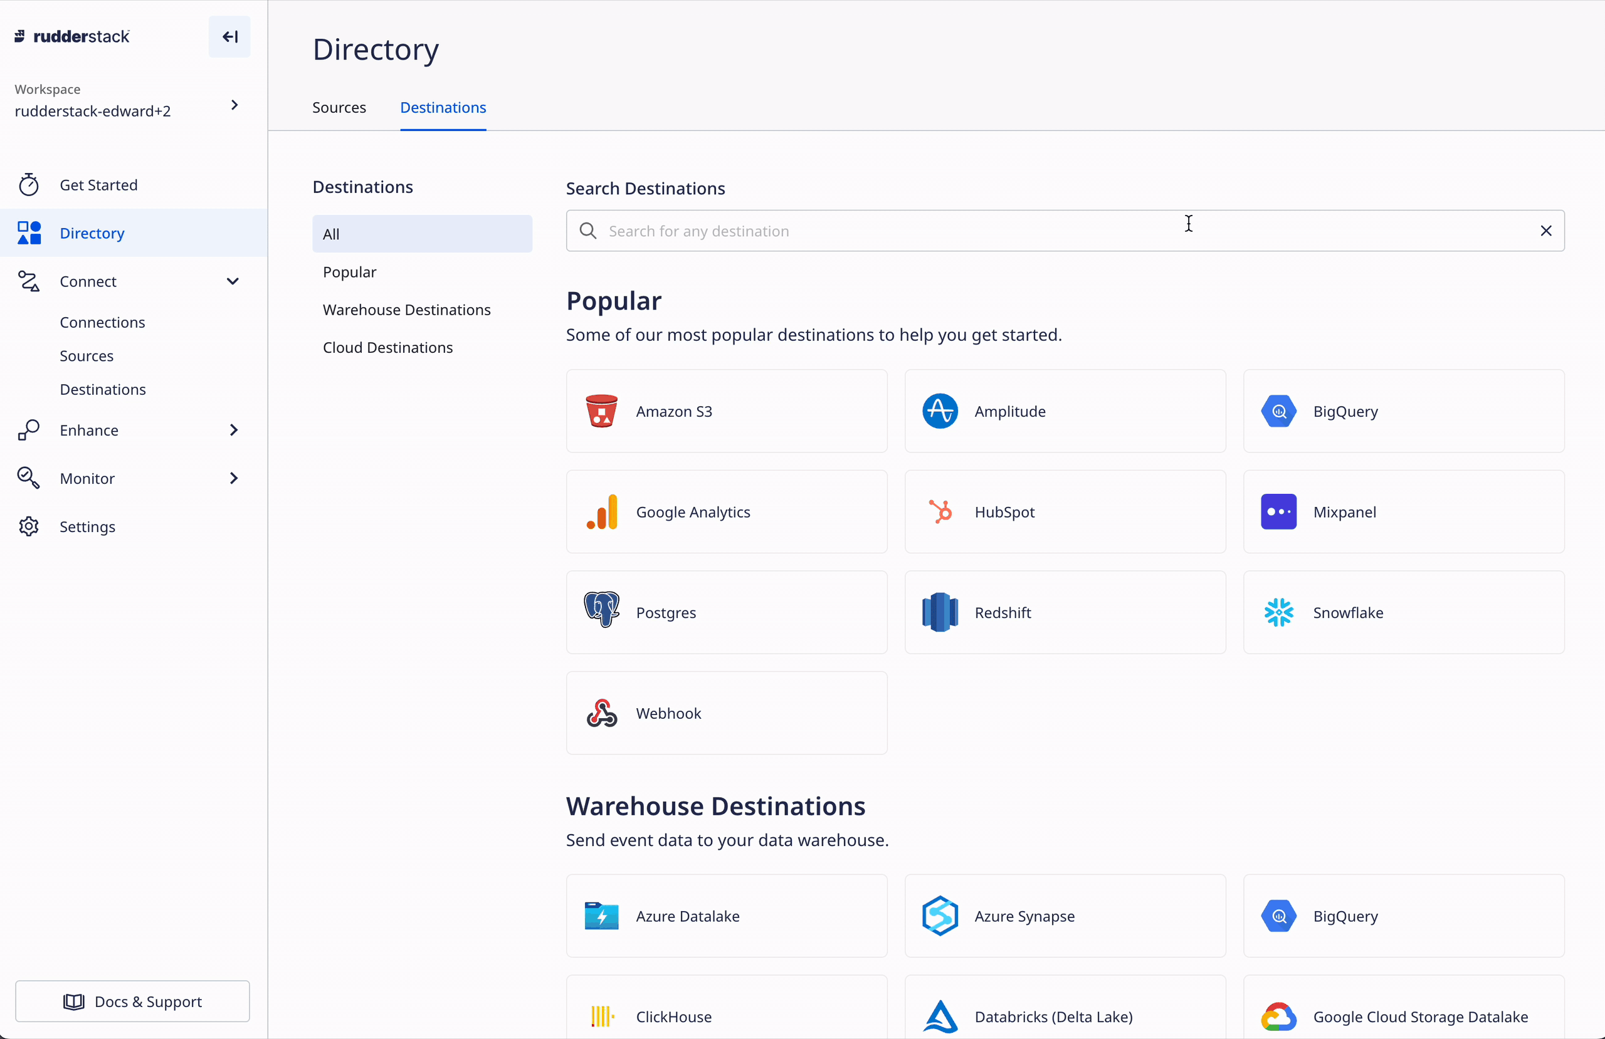1605x1039 pixels.
Task: Click the Webhook destination icon
Action: pos(601,713)
